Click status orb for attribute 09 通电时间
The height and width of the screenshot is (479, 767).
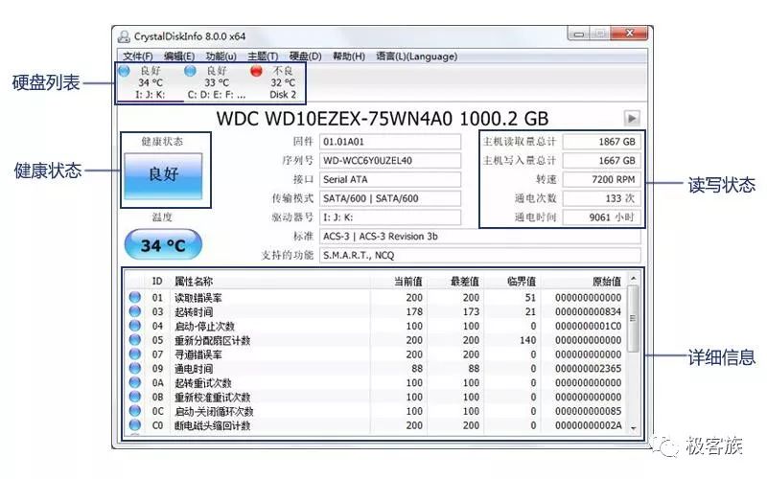pos(134,368)
